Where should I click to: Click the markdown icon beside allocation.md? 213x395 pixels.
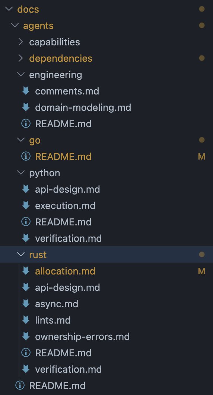pyautogui.click(x=26, y=271)
